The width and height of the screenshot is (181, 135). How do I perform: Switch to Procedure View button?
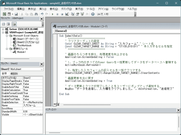[55, 104]
